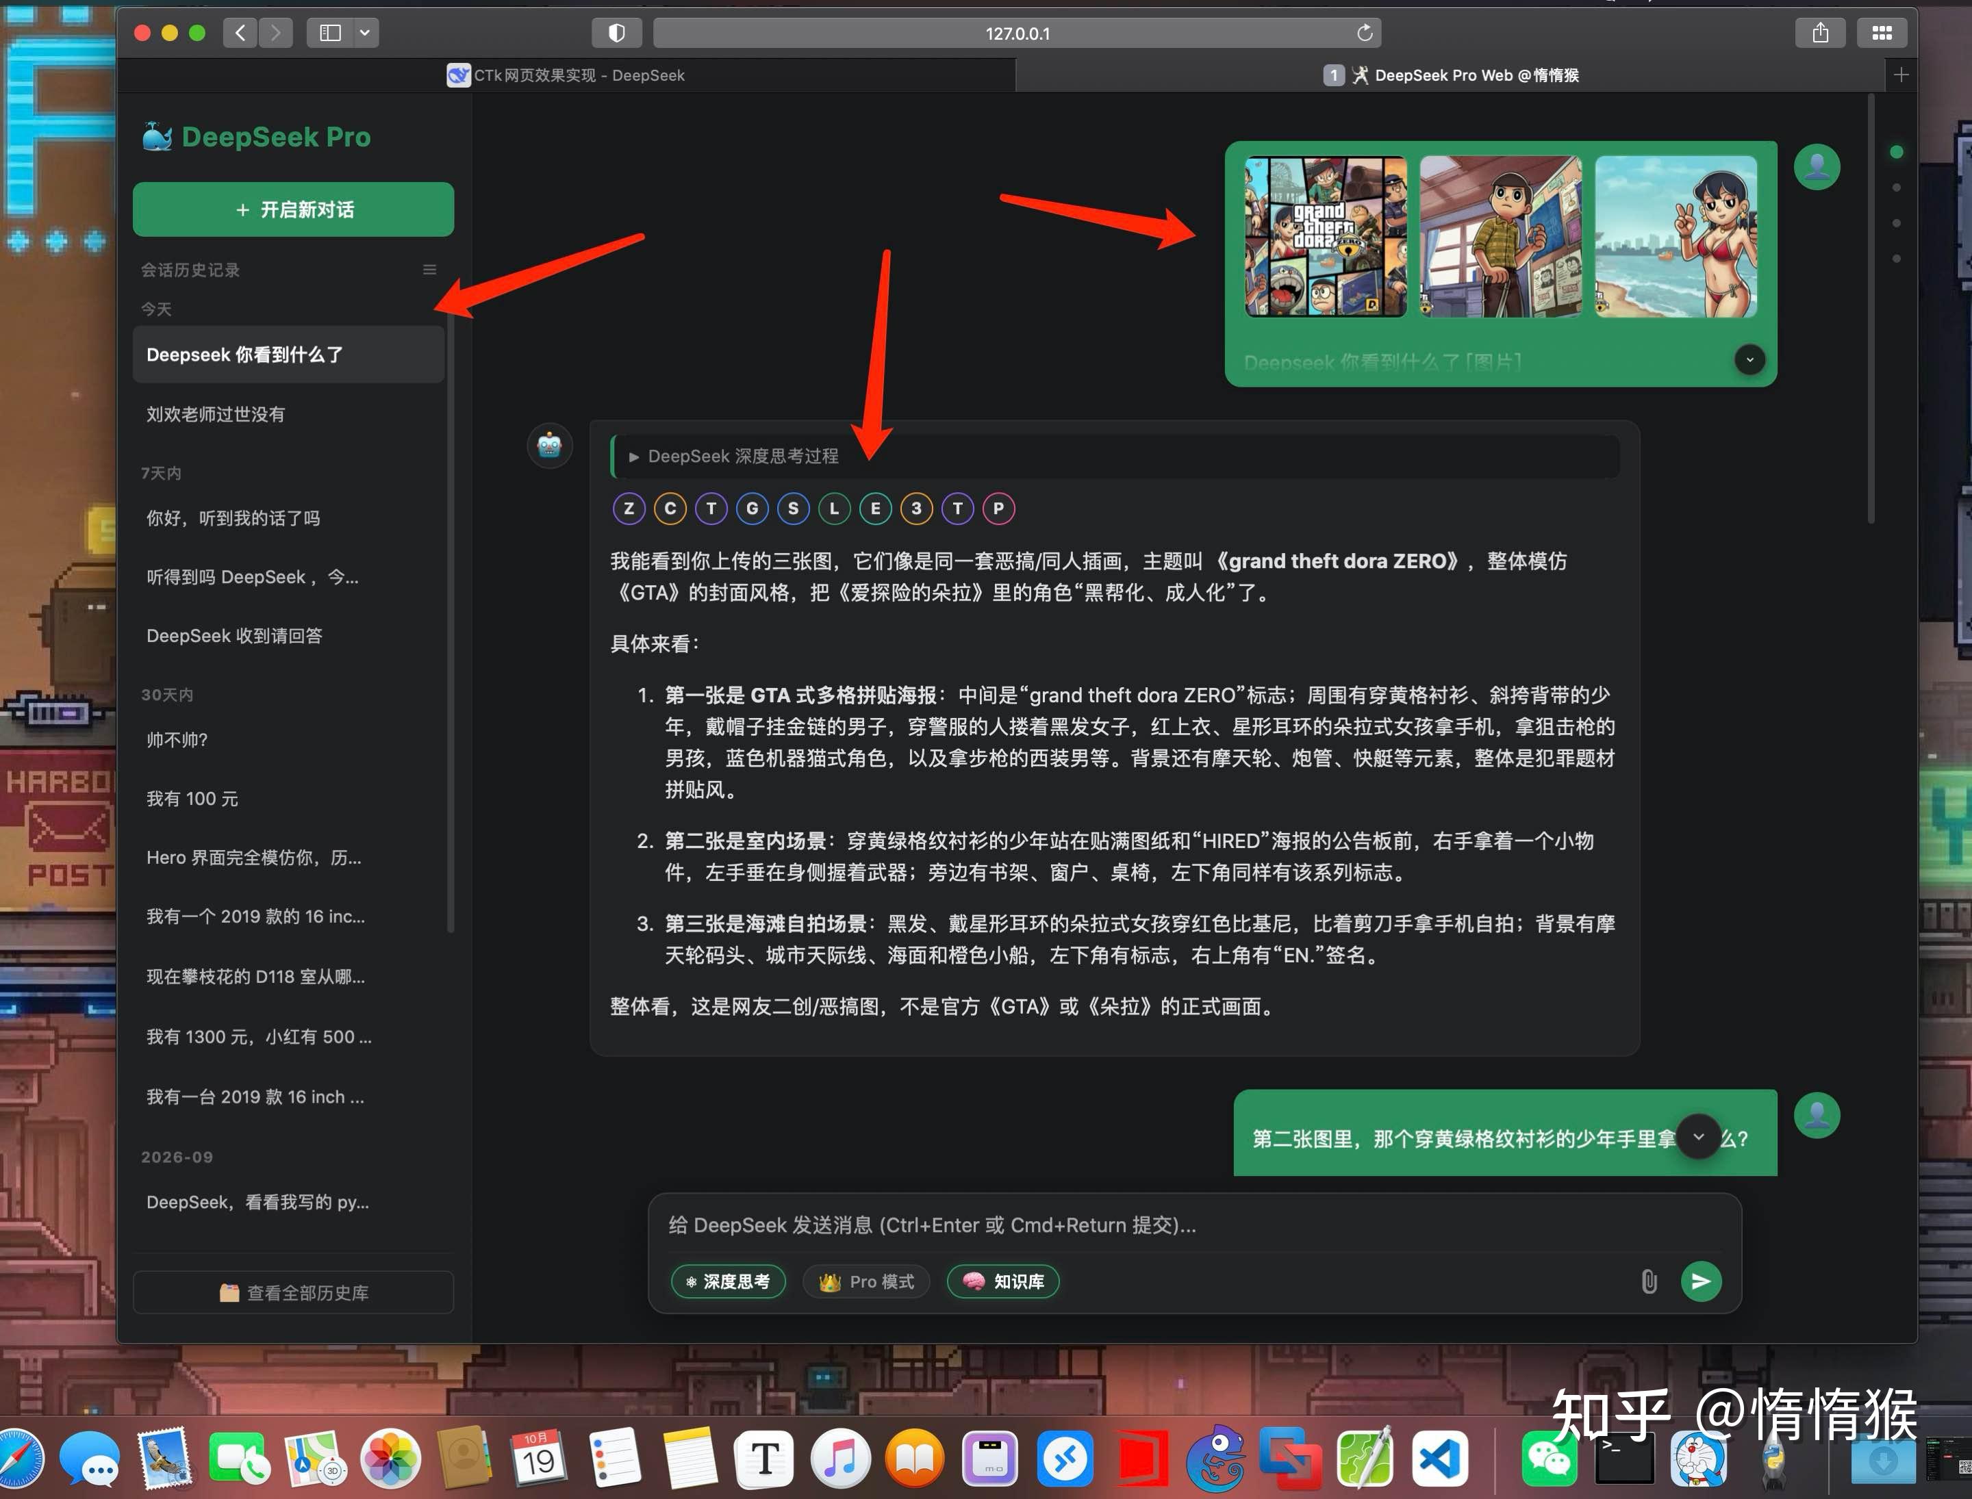Toggle 深度思考 mode
Image resolution: width=1972 pixels, height=1499 pixels.
point(729,1281)
